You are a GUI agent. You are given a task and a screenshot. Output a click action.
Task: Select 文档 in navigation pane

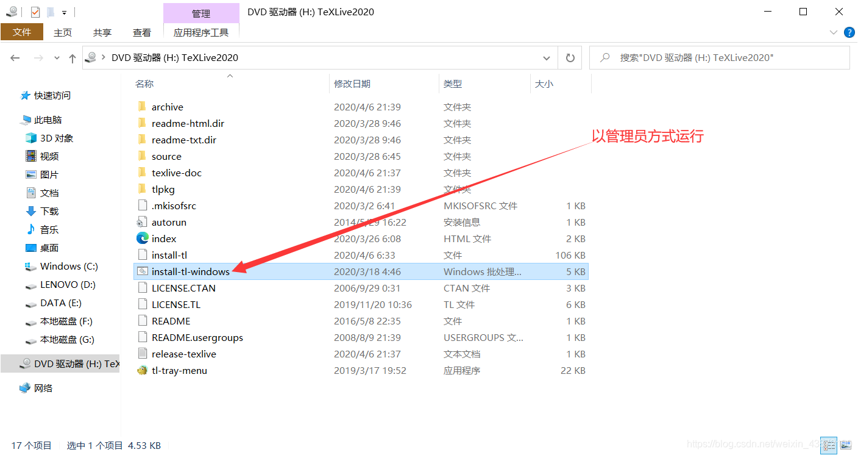pyautogui.click(x=49, y=193)
